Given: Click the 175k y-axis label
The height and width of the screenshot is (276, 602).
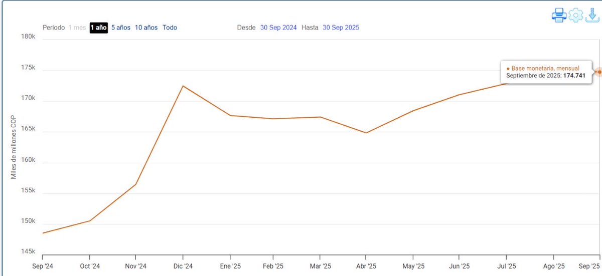Looking at the screenshot, I should click(x=28, y=67).
